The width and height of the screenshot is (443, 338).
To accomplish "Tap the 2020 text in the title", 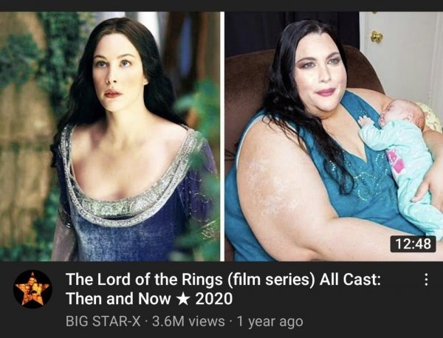I will pos(214,299).
